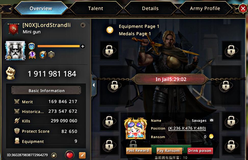Click the plus button beside experience bar
248x160 pixels.
(x=83, y=46)
